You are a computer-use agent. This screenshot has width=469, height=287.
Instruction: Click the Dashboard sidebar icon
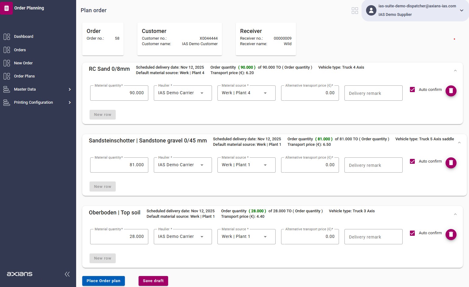[7, 37]
